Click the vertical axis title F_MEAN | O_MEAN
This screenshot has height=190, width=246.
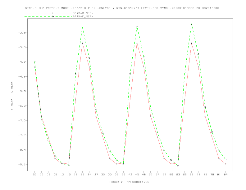(12, 96)
